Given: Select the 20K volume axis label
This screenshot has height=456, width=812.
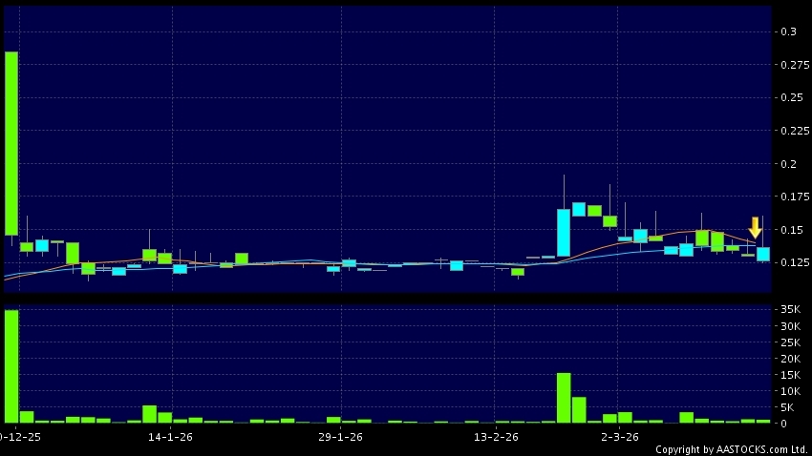Looking at the screenshot, I should 788,359.
